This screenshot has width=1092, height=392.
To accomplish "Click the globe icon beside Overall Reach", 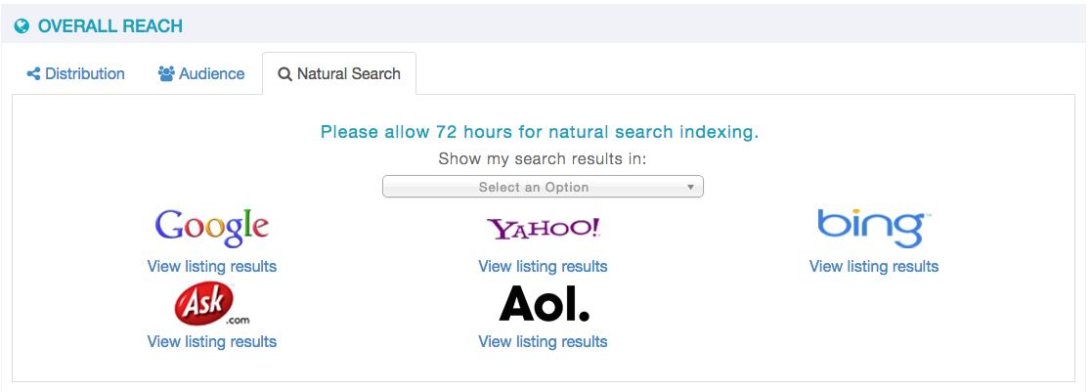I will (22, 26).
